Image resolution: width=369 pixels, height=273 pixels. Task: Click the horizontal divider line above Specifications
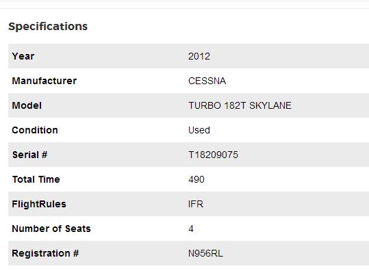pyautogui.click(x=185, y=9)
